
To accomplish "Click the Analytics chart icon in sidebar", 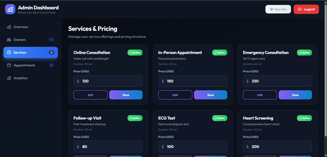I will (x=9, y=78).
